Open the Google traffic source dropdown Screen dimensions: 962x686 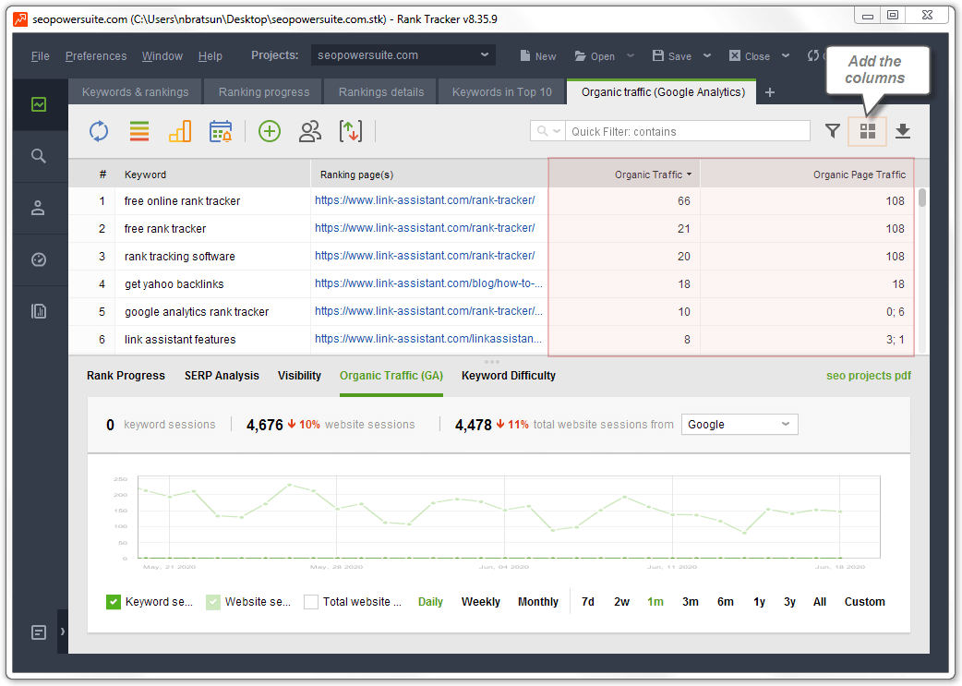tap(740, 425)
